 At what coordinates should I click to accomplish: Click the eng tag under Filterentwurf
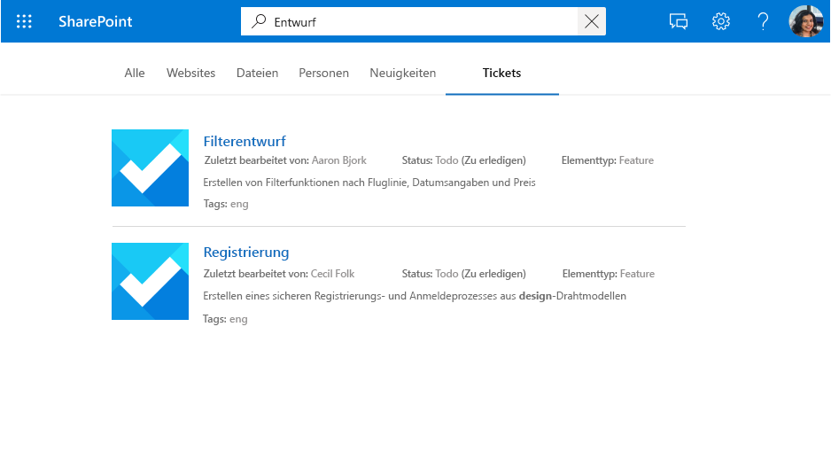(x=239, y=204)
